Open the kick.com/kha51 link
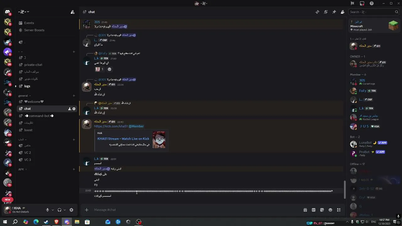 (x=111, y=126)
